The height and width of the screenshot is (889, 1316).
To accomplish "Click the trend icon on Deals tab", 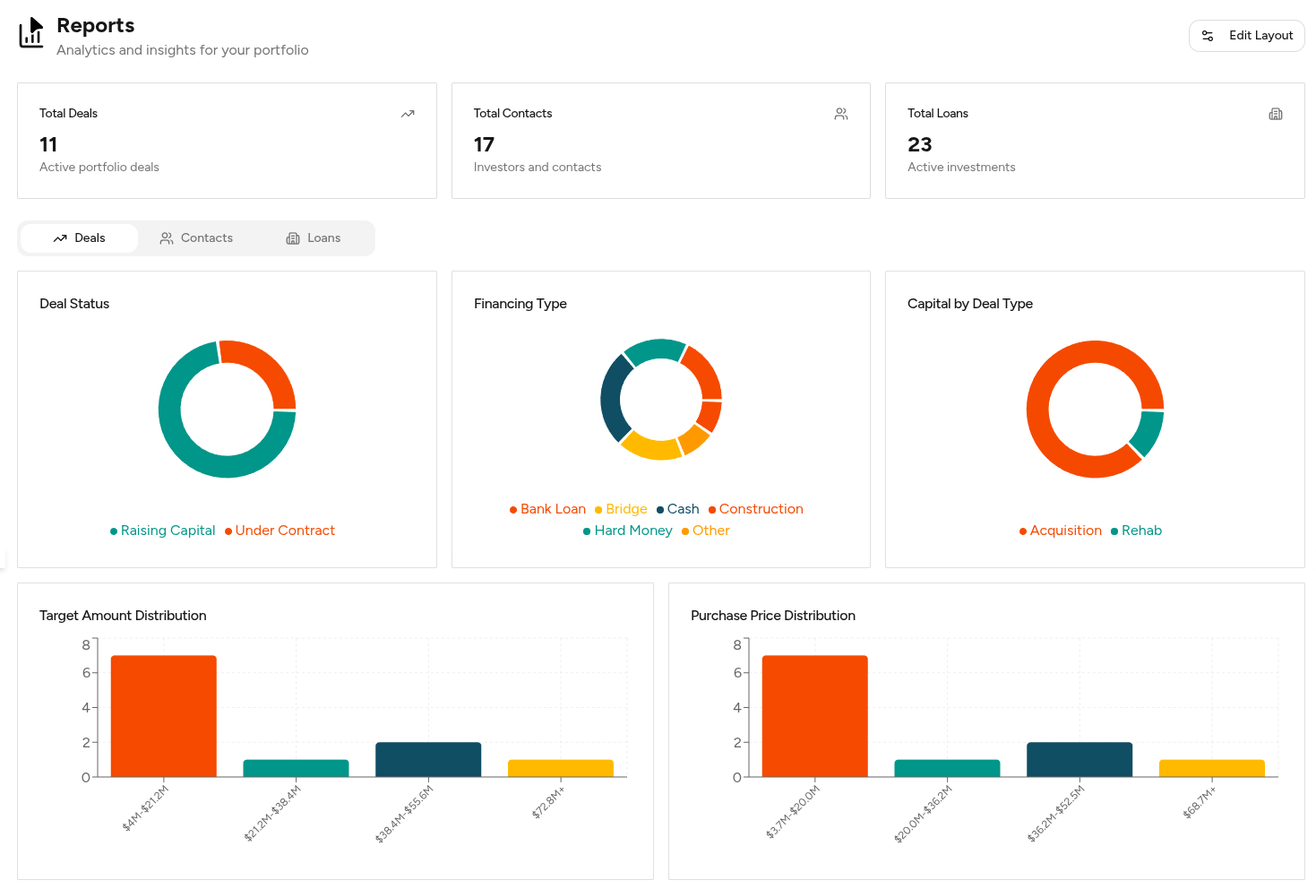I will point(60,238).
